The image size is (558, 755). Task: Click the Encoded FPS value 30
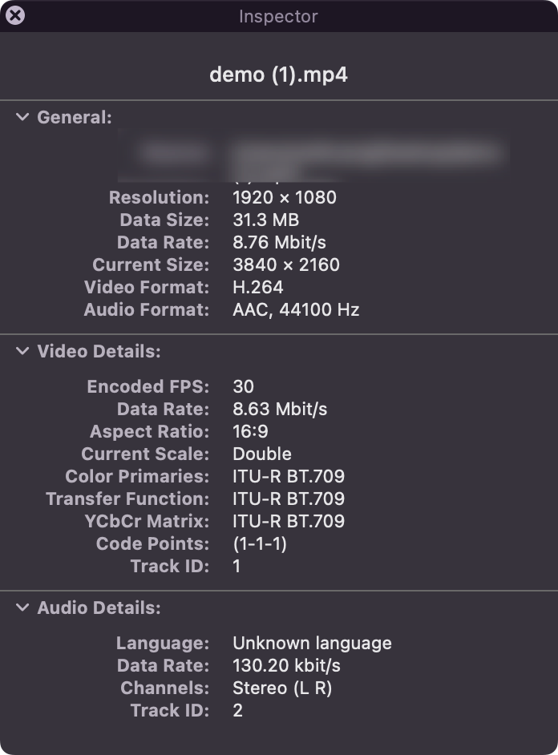click(x=243, y=386)
